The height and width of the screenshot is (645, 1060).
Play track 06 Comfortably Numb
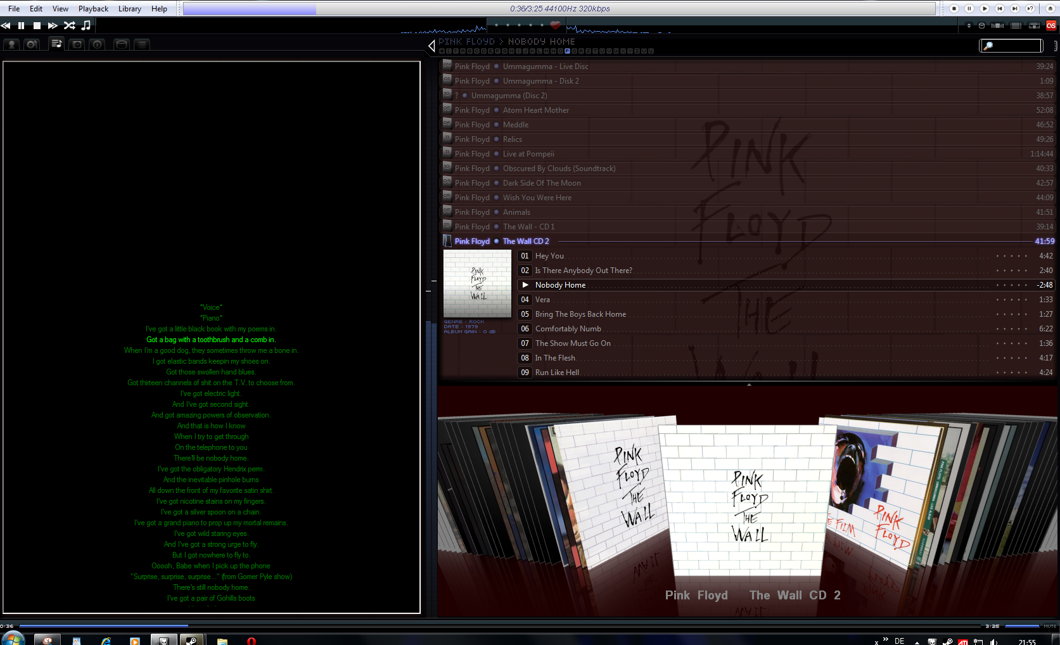(x=568, y=329)
